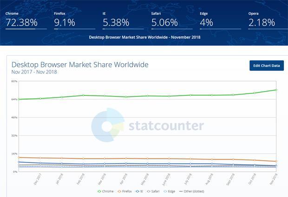Click the Chrome Apr 2018 data point
The height and width of the screenshot is (197, 288).
coord(126,97)
